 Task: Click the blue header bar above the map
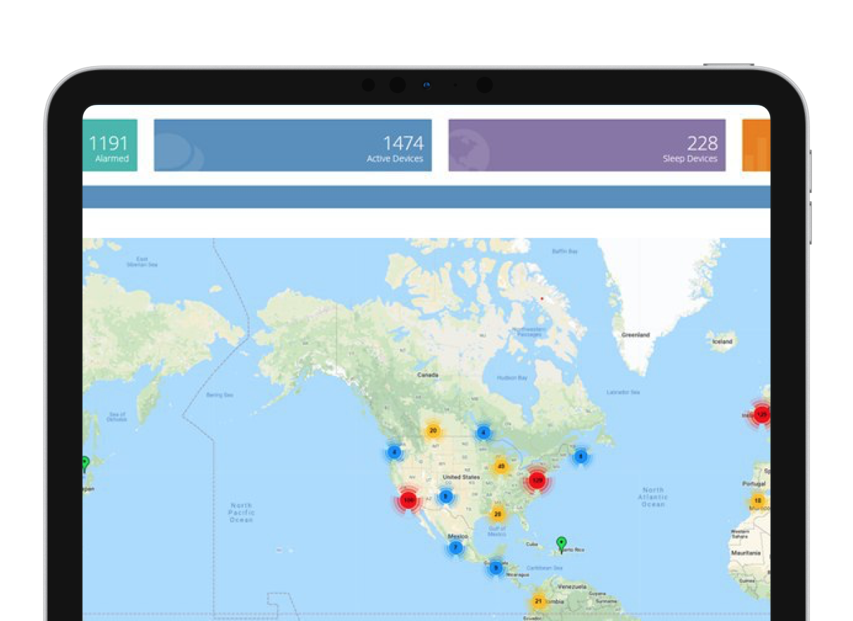coord(426,197)
